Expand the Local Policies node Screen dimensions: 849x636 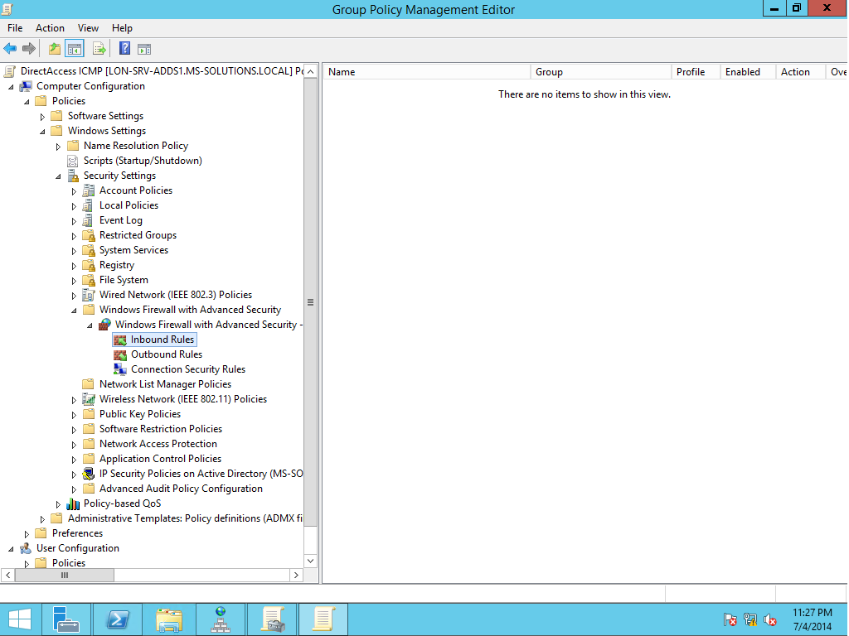(x=74, y=206)
